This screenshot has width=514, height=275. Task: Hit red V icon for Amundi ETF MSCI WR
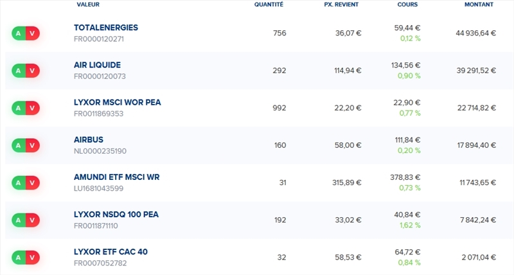tap(32, 182)
